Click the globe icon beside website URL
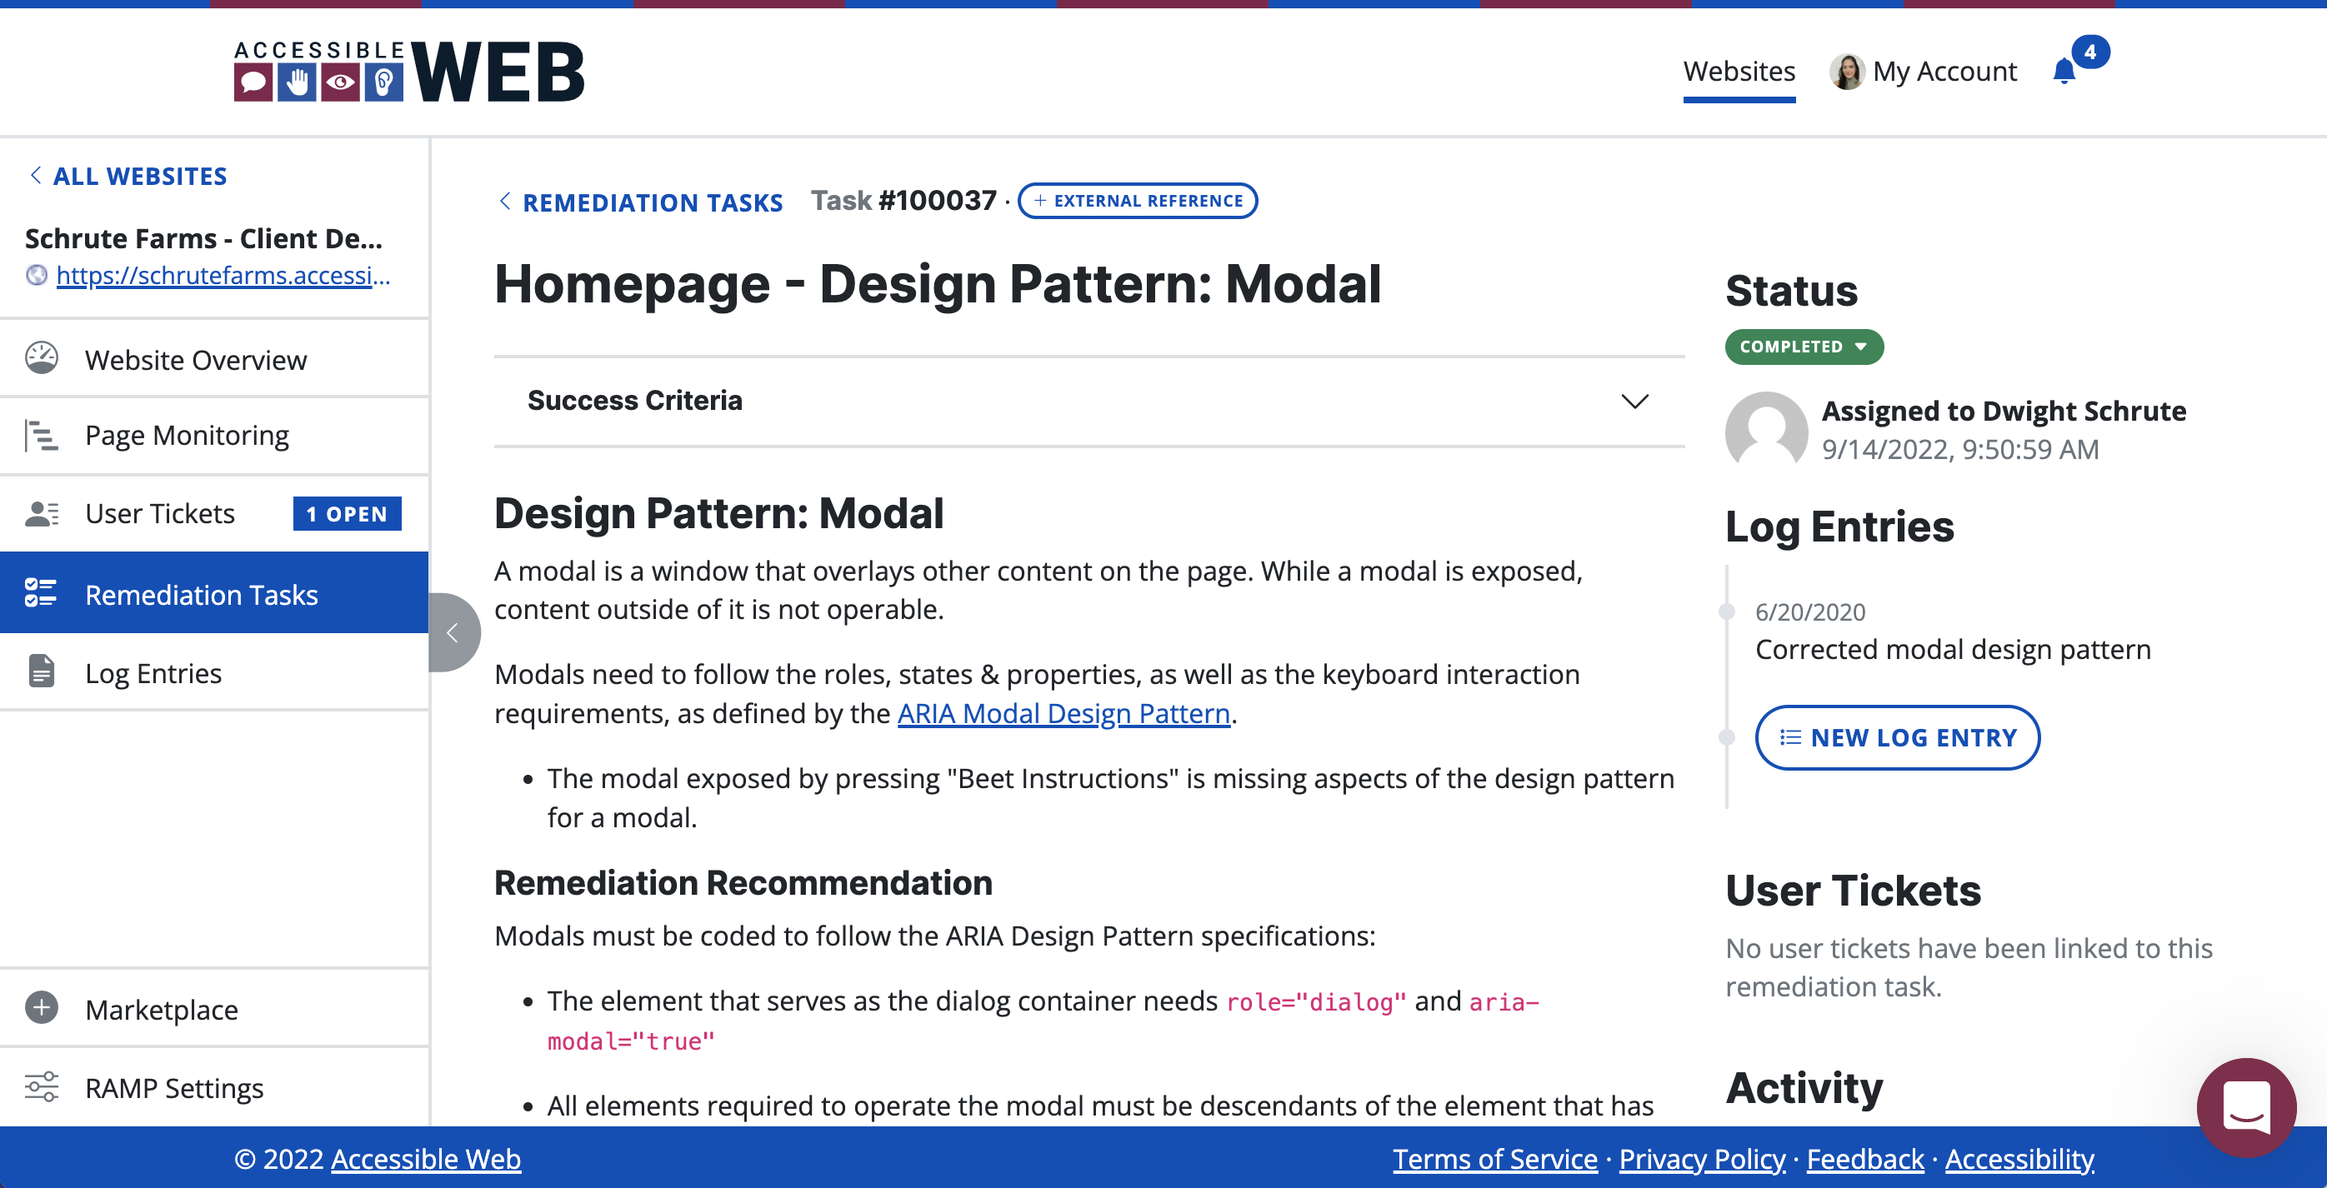Viewport: 2327px width, 1188px height. coord(36,275)
